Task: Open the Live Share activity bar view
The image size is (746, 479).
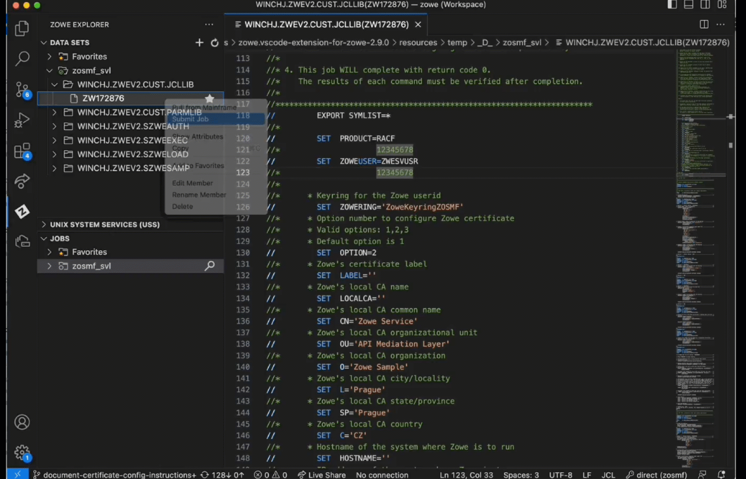Action: 22,181
